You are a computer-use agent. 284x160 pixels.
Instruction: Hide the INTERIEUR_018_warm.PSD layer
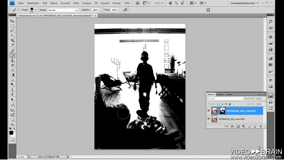(x=209, y=119)
